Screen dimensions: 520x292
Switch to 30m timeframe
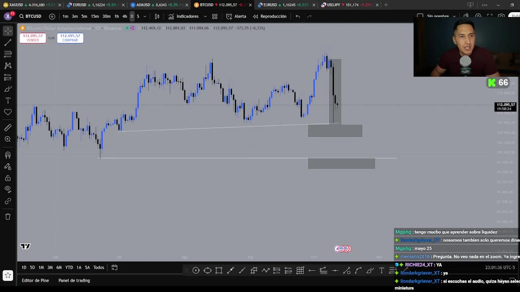click(x=106, y=16)
